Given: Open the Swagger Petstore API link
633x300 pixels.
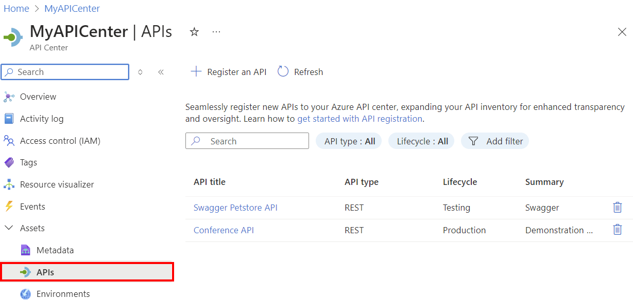Looking at the screenshot, I should [x=235, y=208].
